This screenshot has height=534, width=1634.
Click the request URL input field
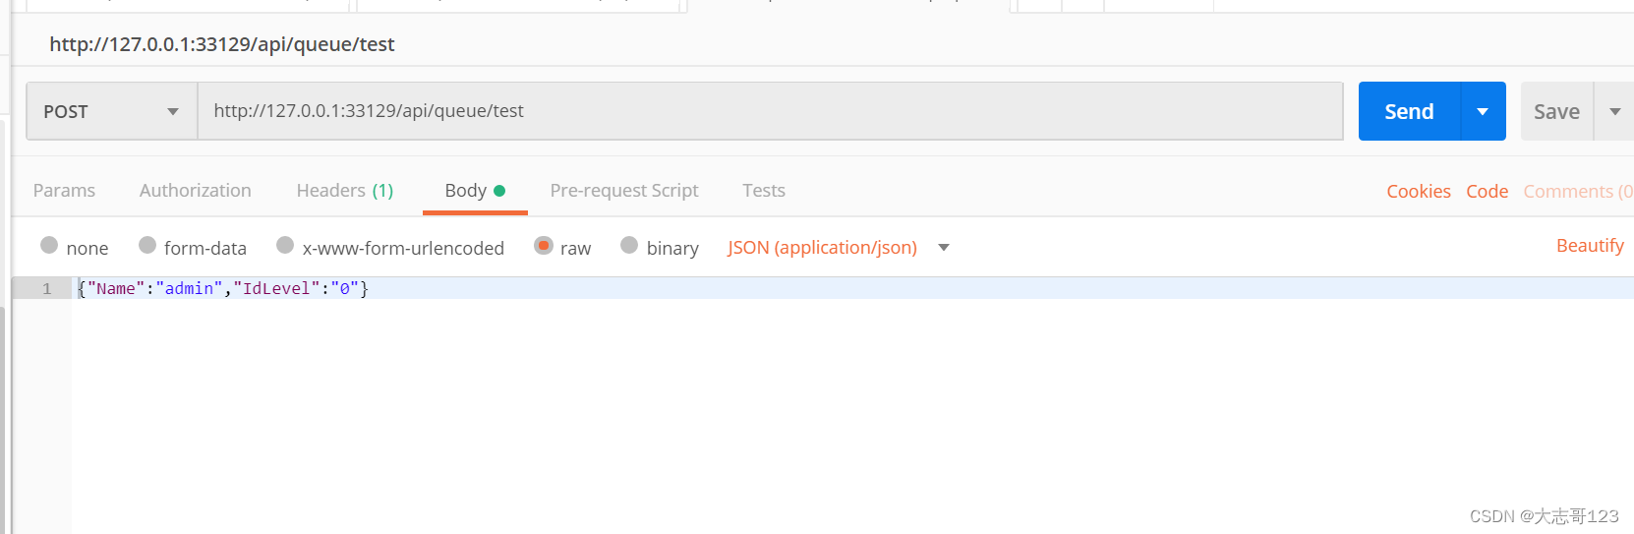pyautogui.click(x=770, y=111)
